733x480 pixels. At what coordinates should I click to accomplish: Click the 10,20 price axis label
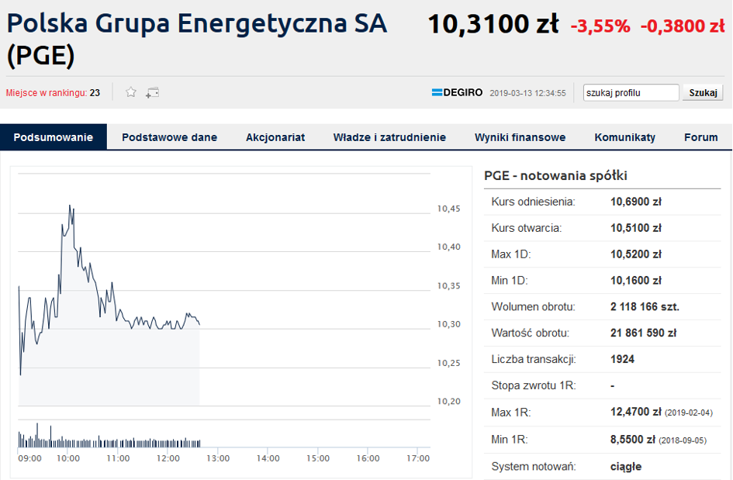tap(449, 401)
